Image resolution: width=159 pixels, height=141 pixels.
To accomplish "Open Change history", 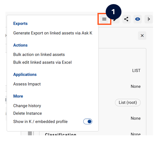I will [27, 106].
